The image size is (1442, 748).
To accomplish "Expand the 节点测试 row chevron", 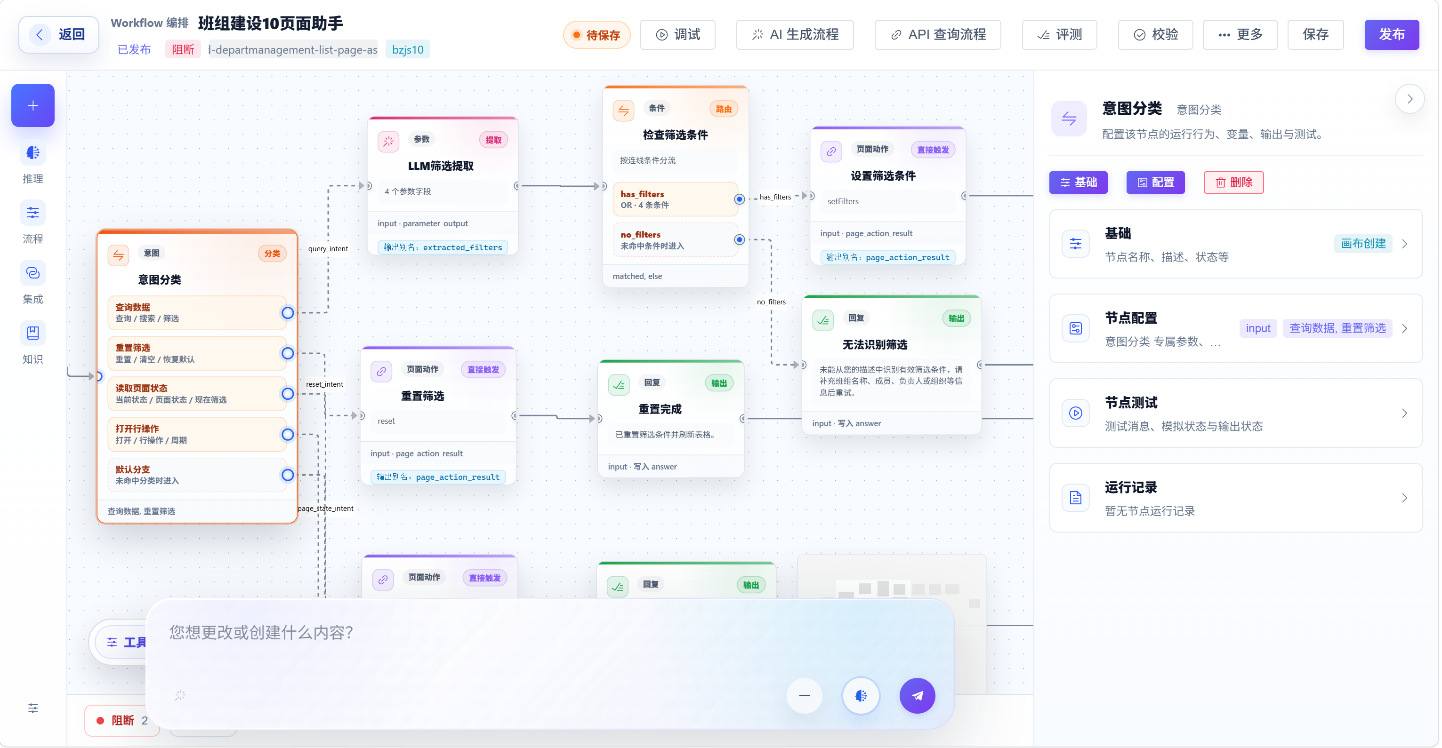I will [x=1404, y=414].
